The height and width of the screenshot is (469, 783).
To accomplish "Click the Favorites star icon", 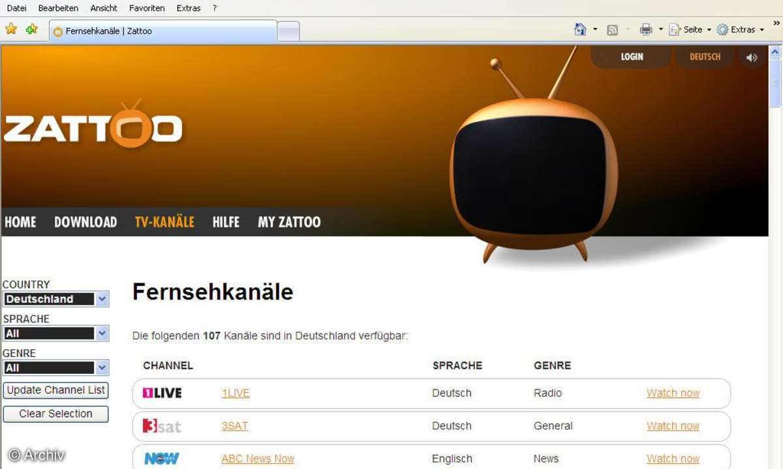I will [11, 29].
